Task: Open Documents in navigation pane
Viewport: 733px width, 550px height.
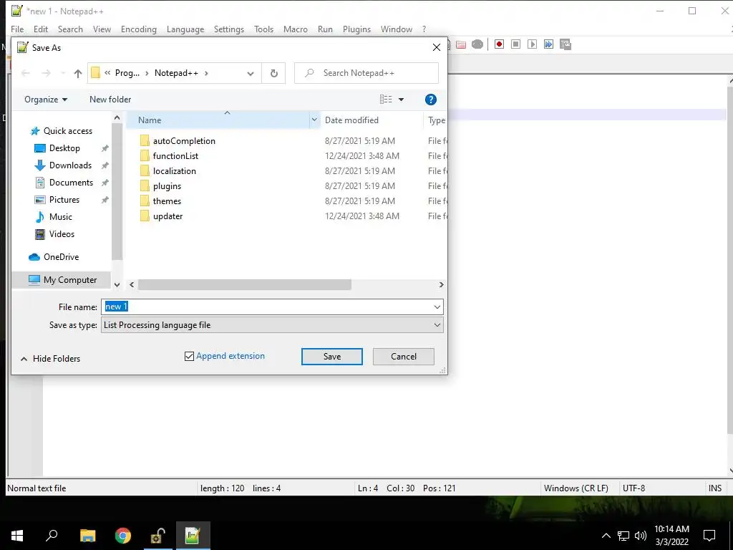Action: pyautogui.click(x=71, y=183)
